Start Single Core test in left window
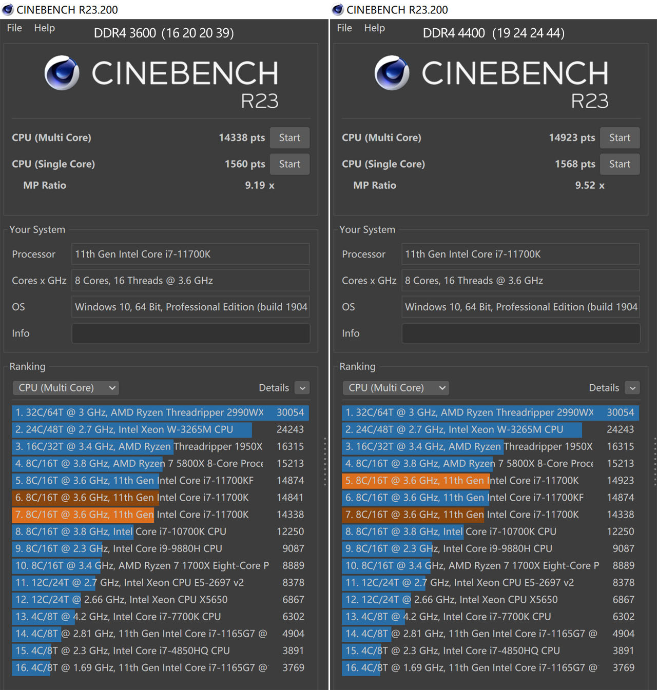The width and height of the screenshot is (657, 690). click(289, 164)
